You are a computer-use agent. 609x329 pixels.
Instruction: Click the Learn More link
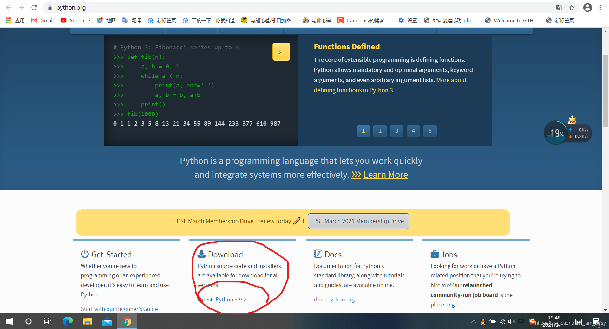click(x=386, y=175)
